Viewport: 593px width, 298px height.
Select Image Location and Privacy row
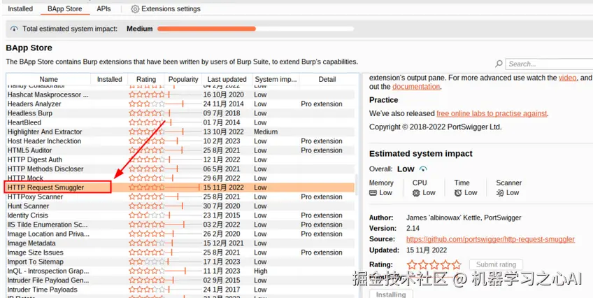(180, 234)
